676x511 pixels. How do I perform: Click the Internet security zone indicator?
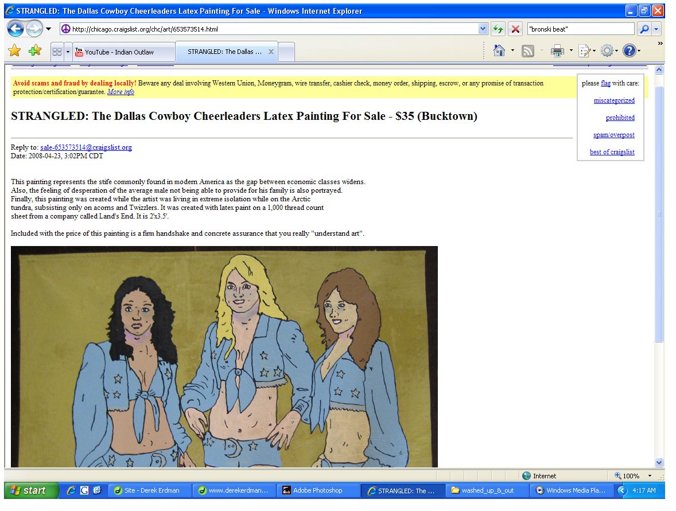pyautogui.click(x=539, y=475)
